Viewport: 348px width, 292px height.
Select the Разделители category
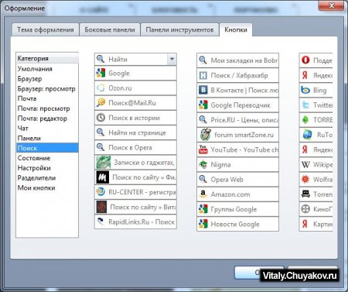click(x=47, y=178)
